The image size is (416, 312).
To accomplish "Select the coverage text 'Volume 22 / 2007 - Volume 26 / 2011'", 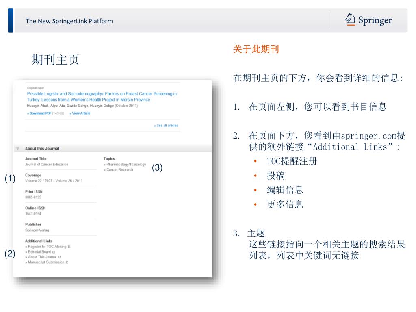I will tap(54, 181).
